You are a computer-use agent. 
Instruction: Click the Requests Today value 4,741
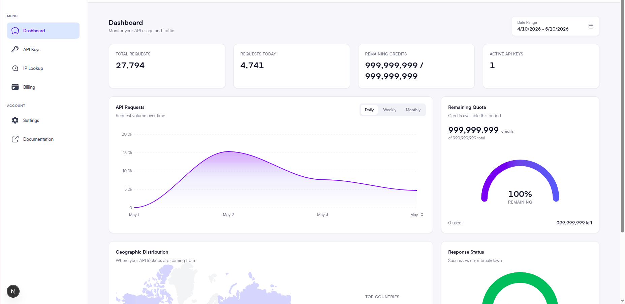pos(252,66)
